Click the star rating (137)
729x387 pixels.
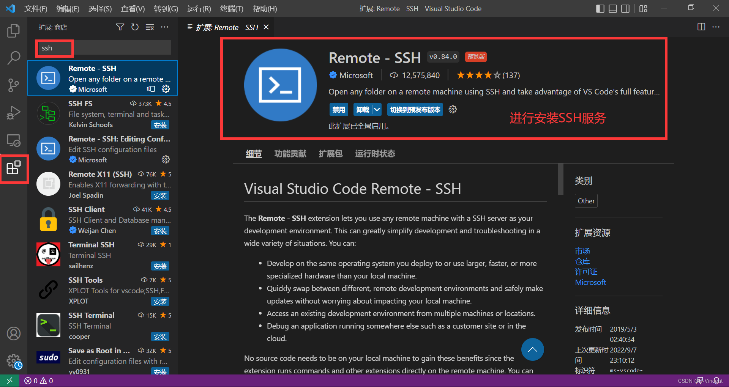[488, 75]
